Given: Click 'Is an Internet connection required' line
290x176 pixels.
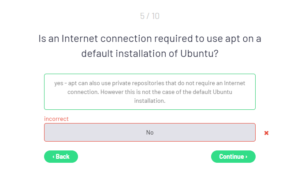Looking at the screenshot, I should tap(115, 39).
